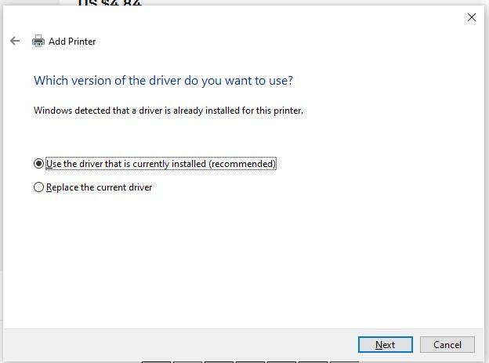
Task: Click the US $4.84 price behind the dialog
Action: [110, 2]
